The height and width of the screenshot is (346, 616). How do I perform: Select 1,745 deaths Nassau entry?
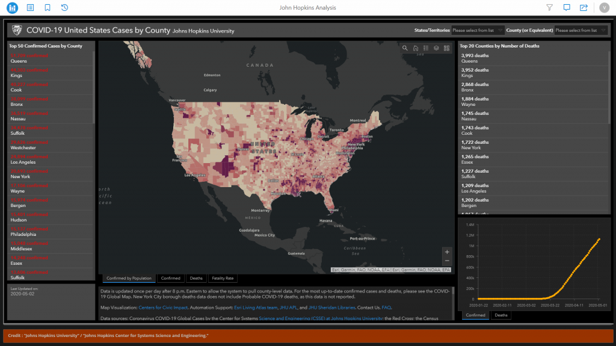click(534, 116)
